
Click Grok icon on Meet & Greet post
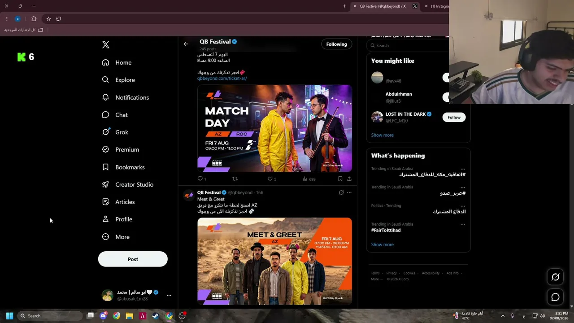[x=341, y=192]
